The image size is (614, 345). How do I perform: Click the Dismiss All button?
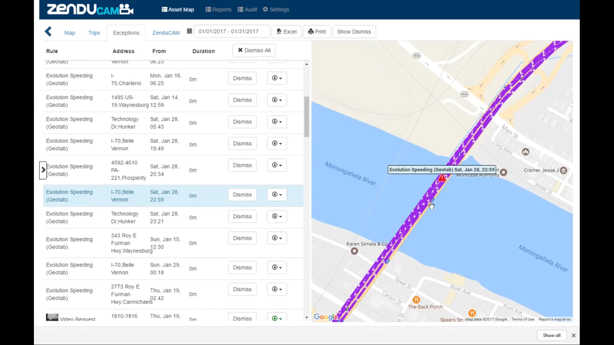pos(254,50)
